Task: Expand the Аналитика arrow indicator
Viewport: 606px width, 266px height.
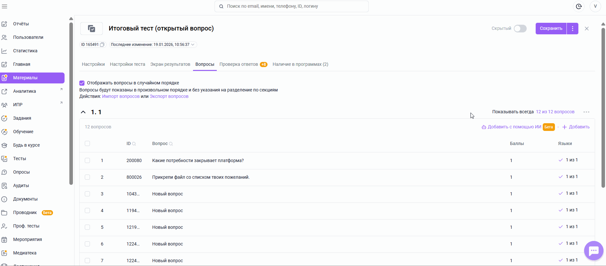Action: coord(61,90)
